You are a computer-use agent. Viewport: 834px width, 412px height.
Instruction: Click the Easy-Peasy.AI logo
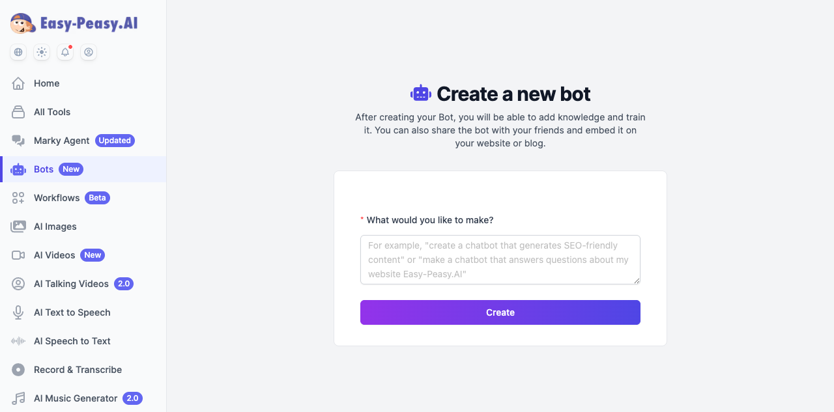click(74, 22)
